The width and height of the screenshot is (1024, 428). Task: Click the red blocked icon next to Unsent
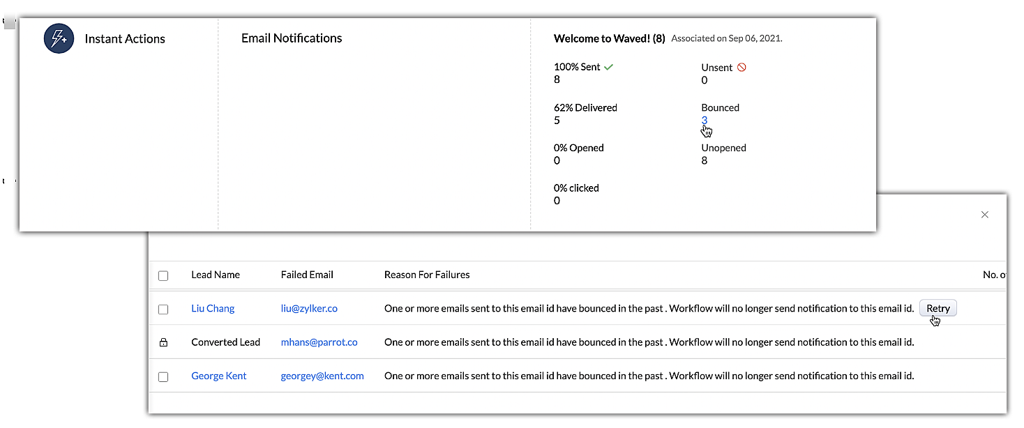point(741,68)
